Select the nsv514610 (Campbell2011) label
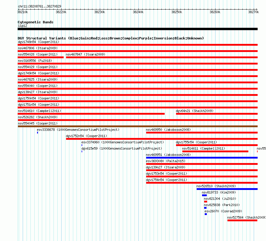266x241 pixels. click(x=39, y=111)
